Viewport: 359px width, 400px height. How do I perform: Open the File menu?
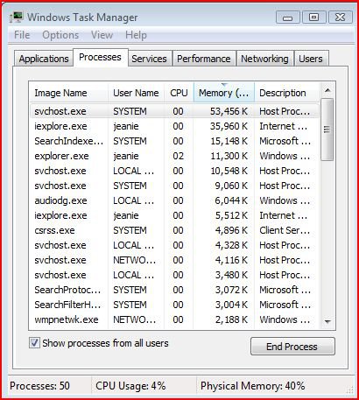22,35
